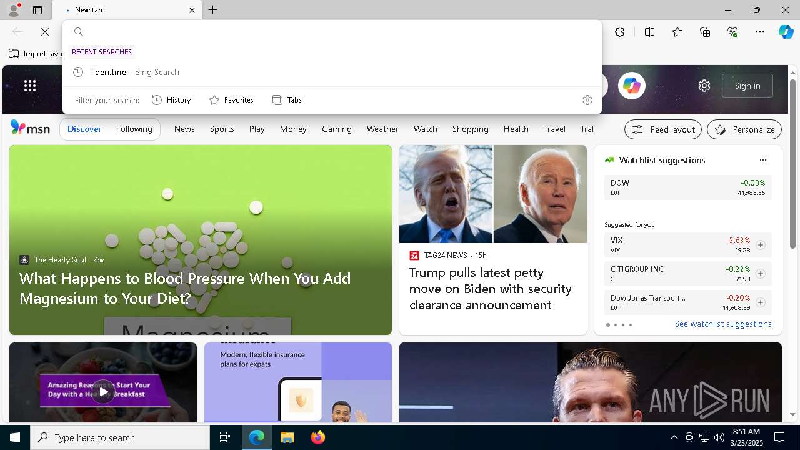This screenshot has width=800, height=450.
Task: Select the Following tab
Action: click(x=134, y=129)
